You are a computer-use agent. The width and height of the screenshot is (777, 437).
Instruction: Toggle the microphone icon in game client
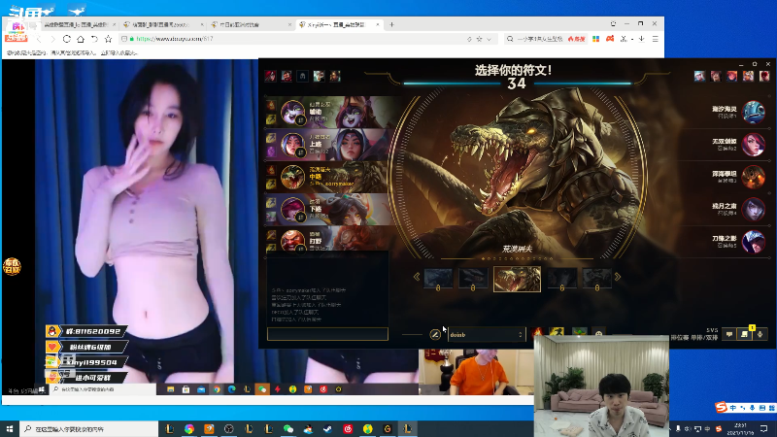[x=760, y=334]
